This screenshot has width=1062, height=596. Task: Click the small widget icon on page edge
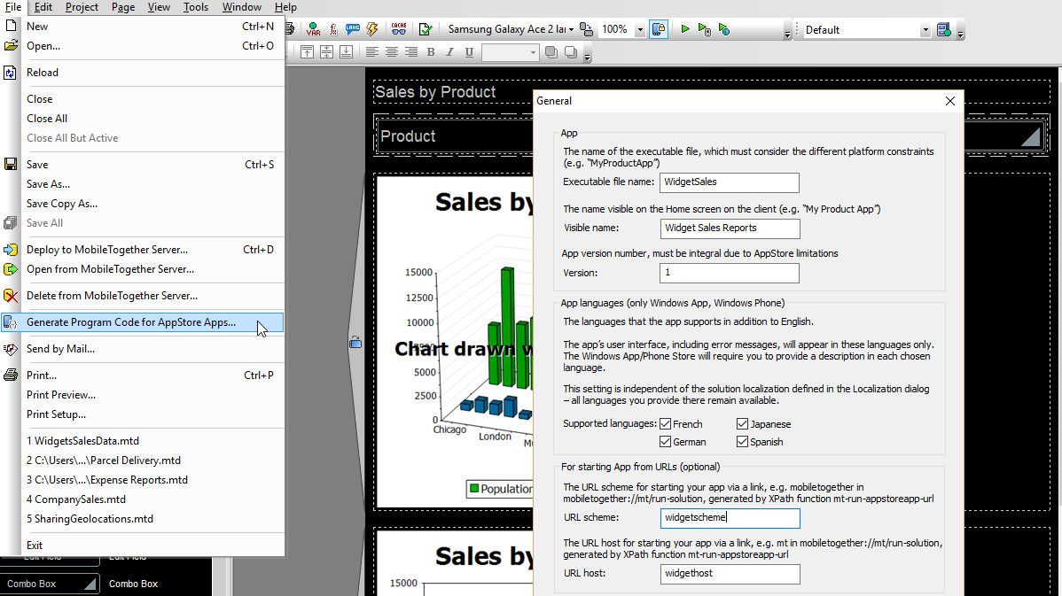pos(355,343)
